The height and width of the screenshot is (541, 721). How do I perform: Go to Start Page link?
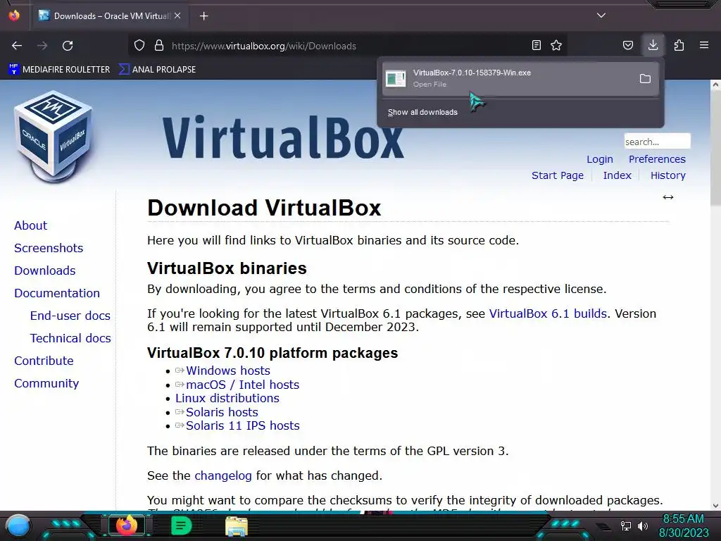pyautogui.click(x=558, y=175)
